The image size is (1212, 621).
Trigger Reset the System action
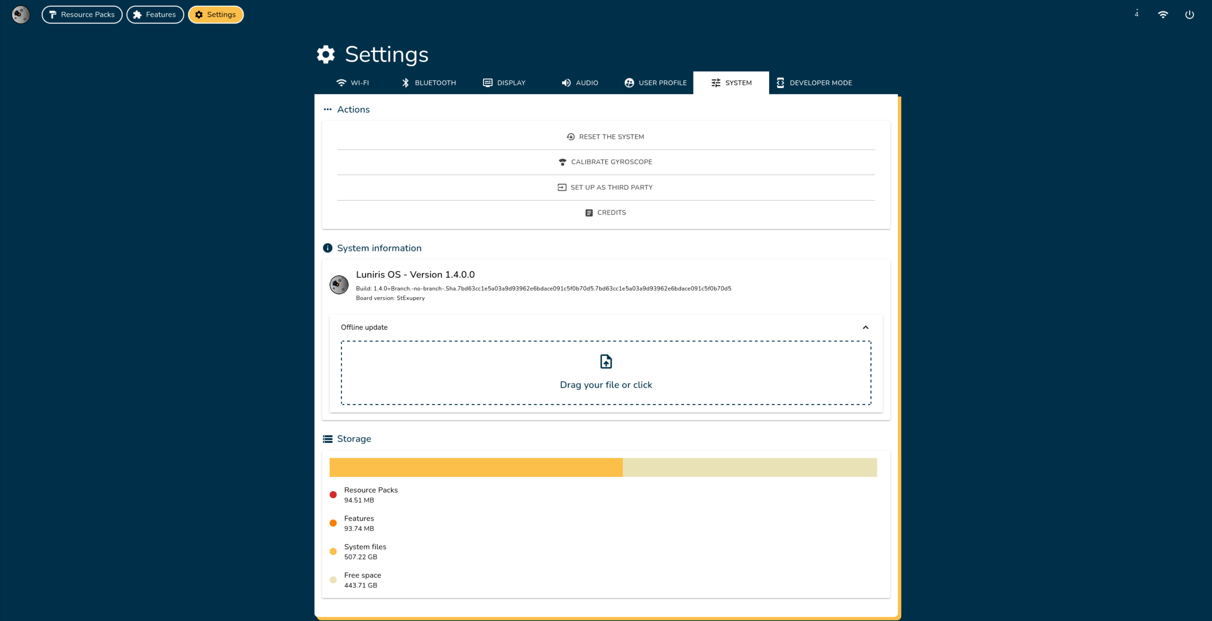(606, 136)
